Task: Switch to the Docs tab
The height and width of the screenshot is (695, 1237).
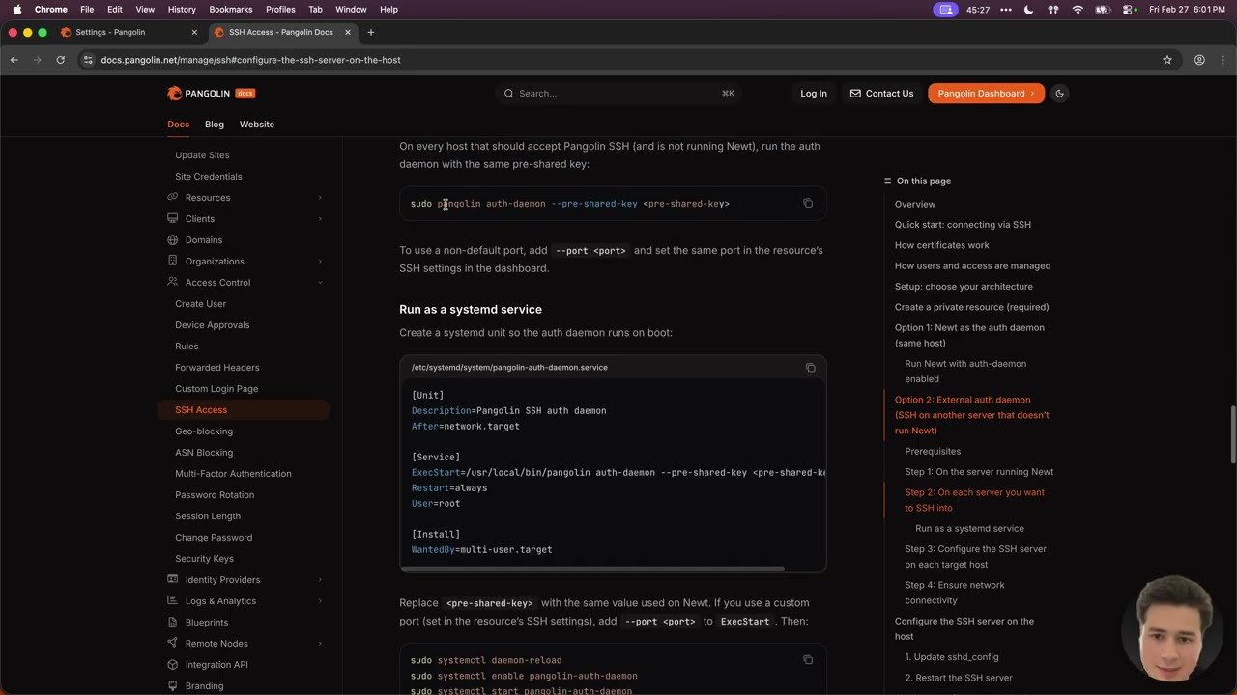Action: (x=178, y=125)
